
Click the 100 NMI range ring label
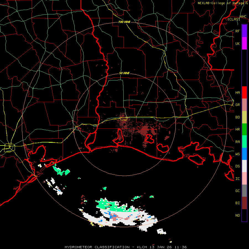(124, 22)
